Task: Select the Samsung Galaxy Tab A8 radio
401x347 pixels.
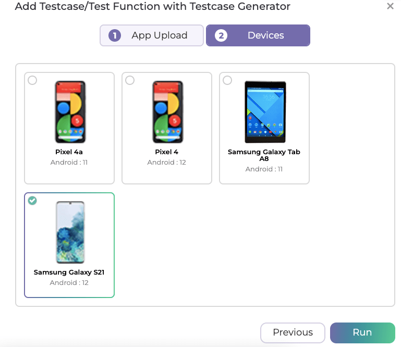Action: pos(227,80)
